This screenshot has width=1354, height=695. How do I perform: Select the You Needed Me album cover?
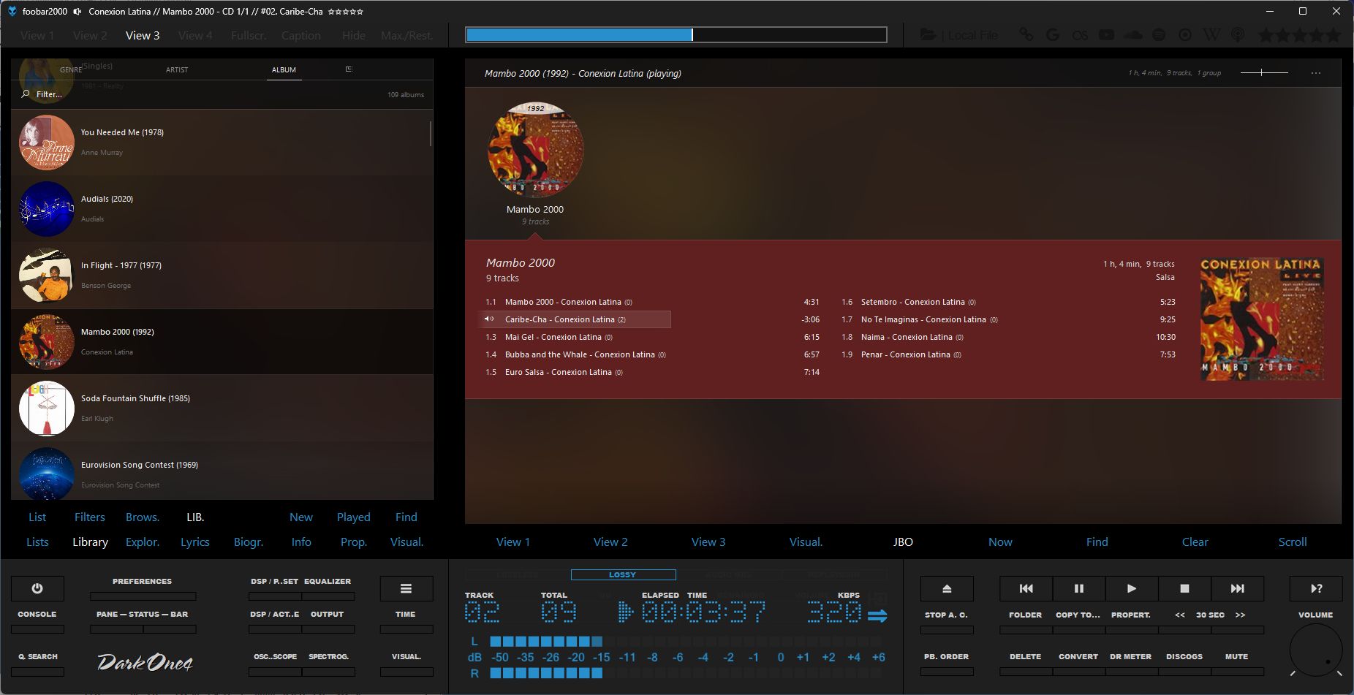point(47,143)
